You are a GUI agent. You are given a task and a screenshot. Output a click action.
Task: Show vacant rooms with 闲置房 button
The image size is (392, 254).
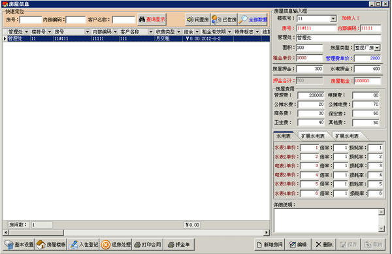tap(197, 20)
